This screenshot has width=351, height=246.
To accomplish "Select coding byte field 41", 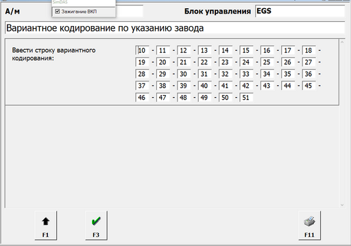I will pos(226,86).
